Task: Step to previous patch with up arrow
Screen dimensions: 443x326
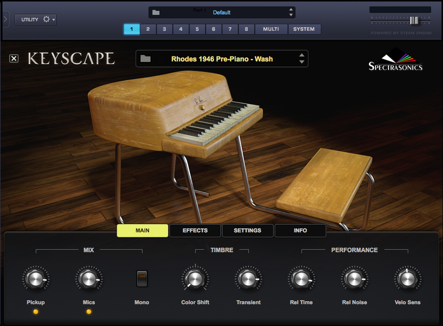Action: pos(302,55)
